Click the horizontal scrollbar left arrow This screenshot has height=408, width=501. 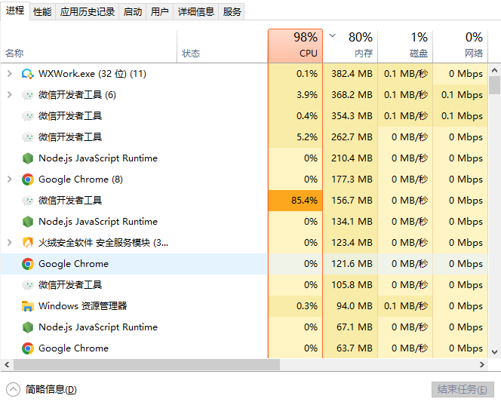pos(7,364)
